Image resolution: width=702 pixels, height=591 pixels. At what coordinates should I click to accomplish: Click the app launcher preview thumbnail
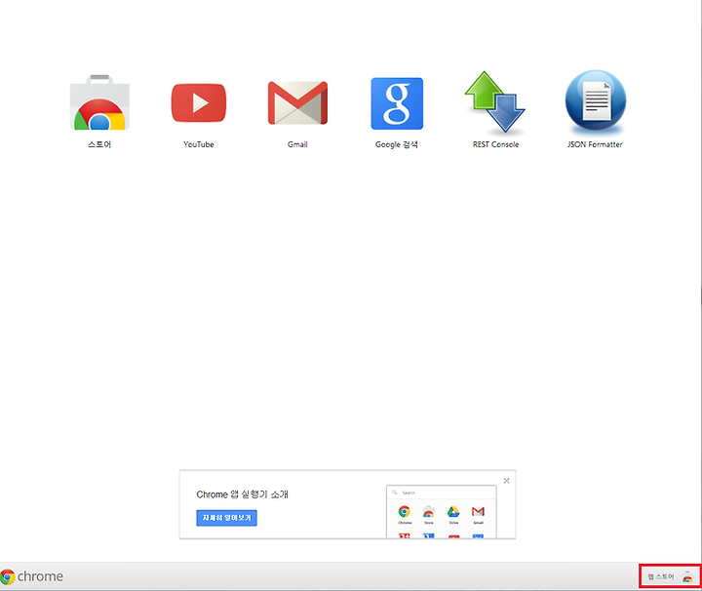click(x=442, y=512)
